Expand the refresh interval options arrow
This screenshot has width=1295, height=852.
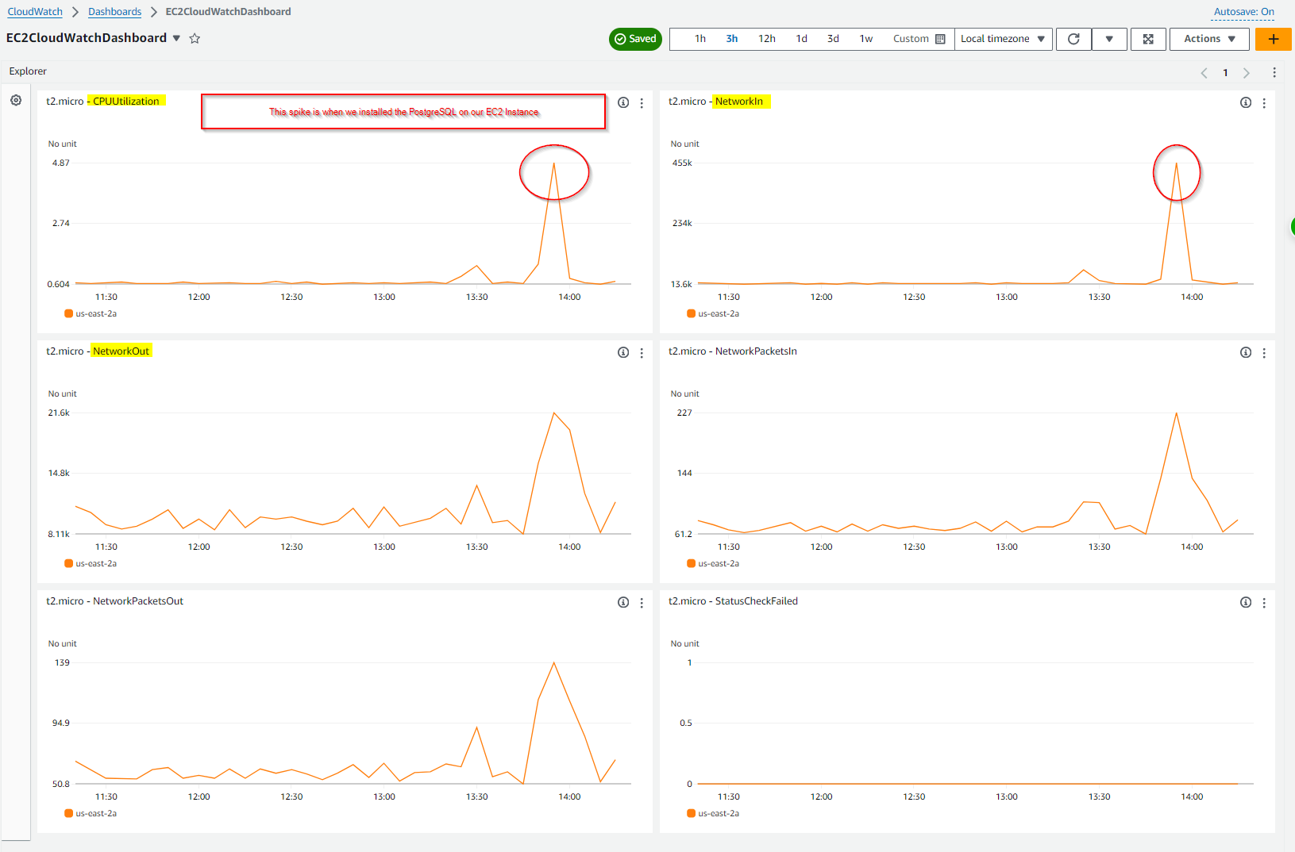coord(1109,39)
